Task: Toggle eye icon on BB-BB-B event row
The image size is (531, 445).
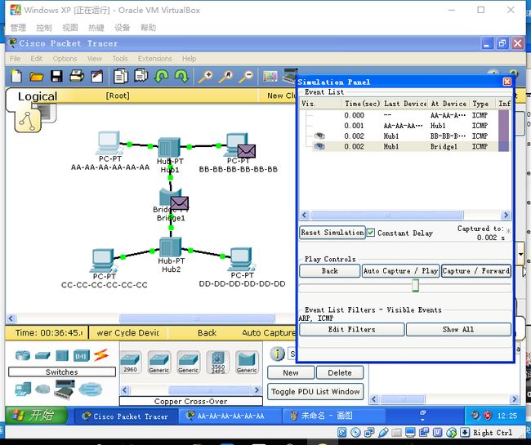Action: click(x=319, y=136)
